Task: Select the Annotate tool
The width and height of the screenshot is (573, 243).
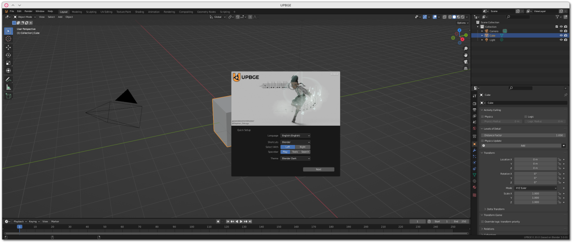Action: pyautogui.click(x=8, y=79)
